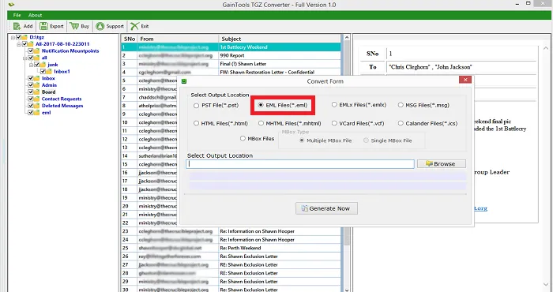Open the Support toolbar icon
Image resolution: width=553 pixels, height=292 pixels.
tap(100, 26)
